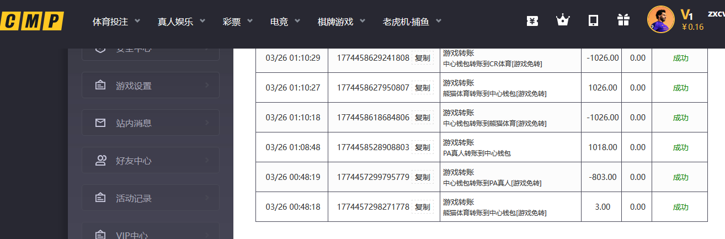Viewport: 725px width, 239px height.
Task: Click 复制 for order 1774457298271778
Action: (x=422, y=207)
